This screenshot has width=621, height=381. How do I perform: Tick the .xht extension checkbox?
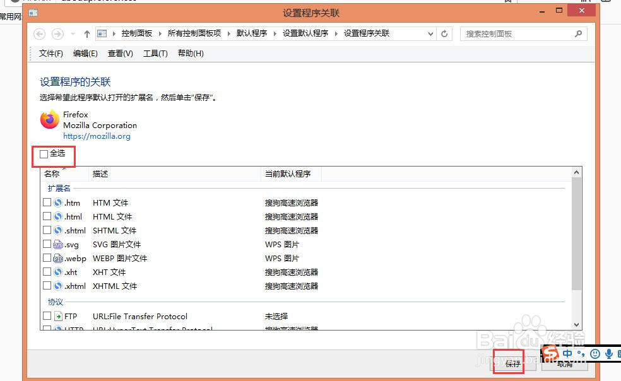click(x=47, y=272)
